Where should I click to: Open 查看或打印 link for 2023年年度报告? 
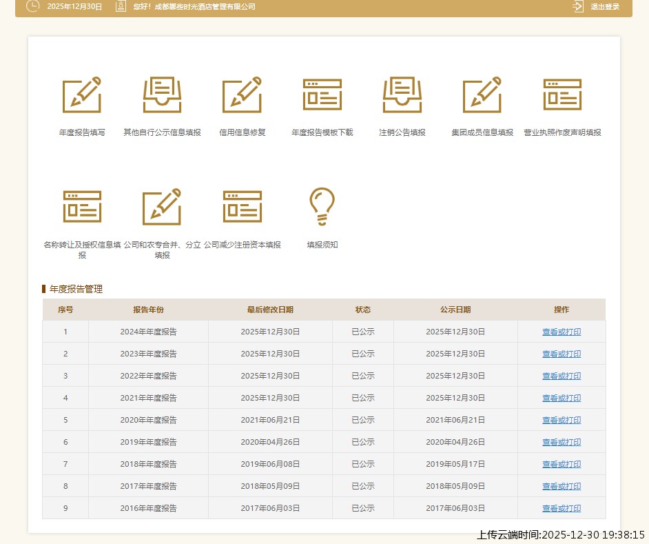[561, 354]
